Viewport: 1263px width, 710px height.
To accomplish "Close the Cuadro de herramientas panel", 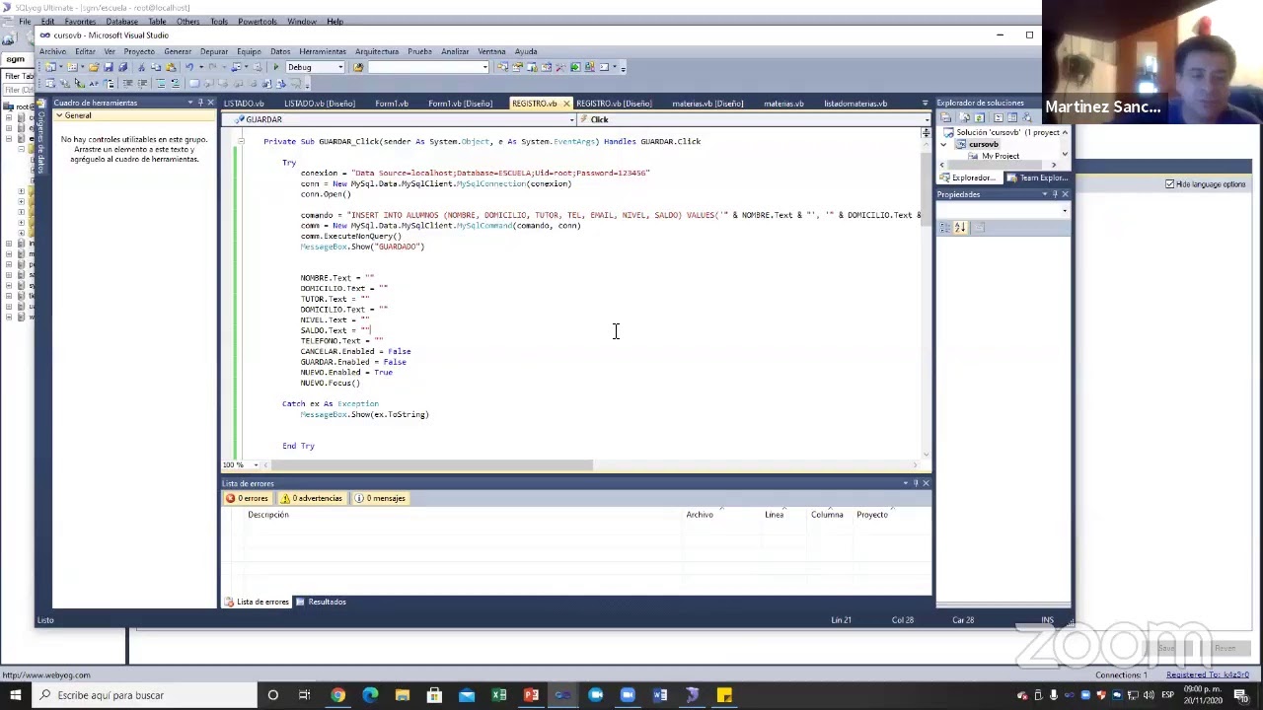I will [211, 103].
